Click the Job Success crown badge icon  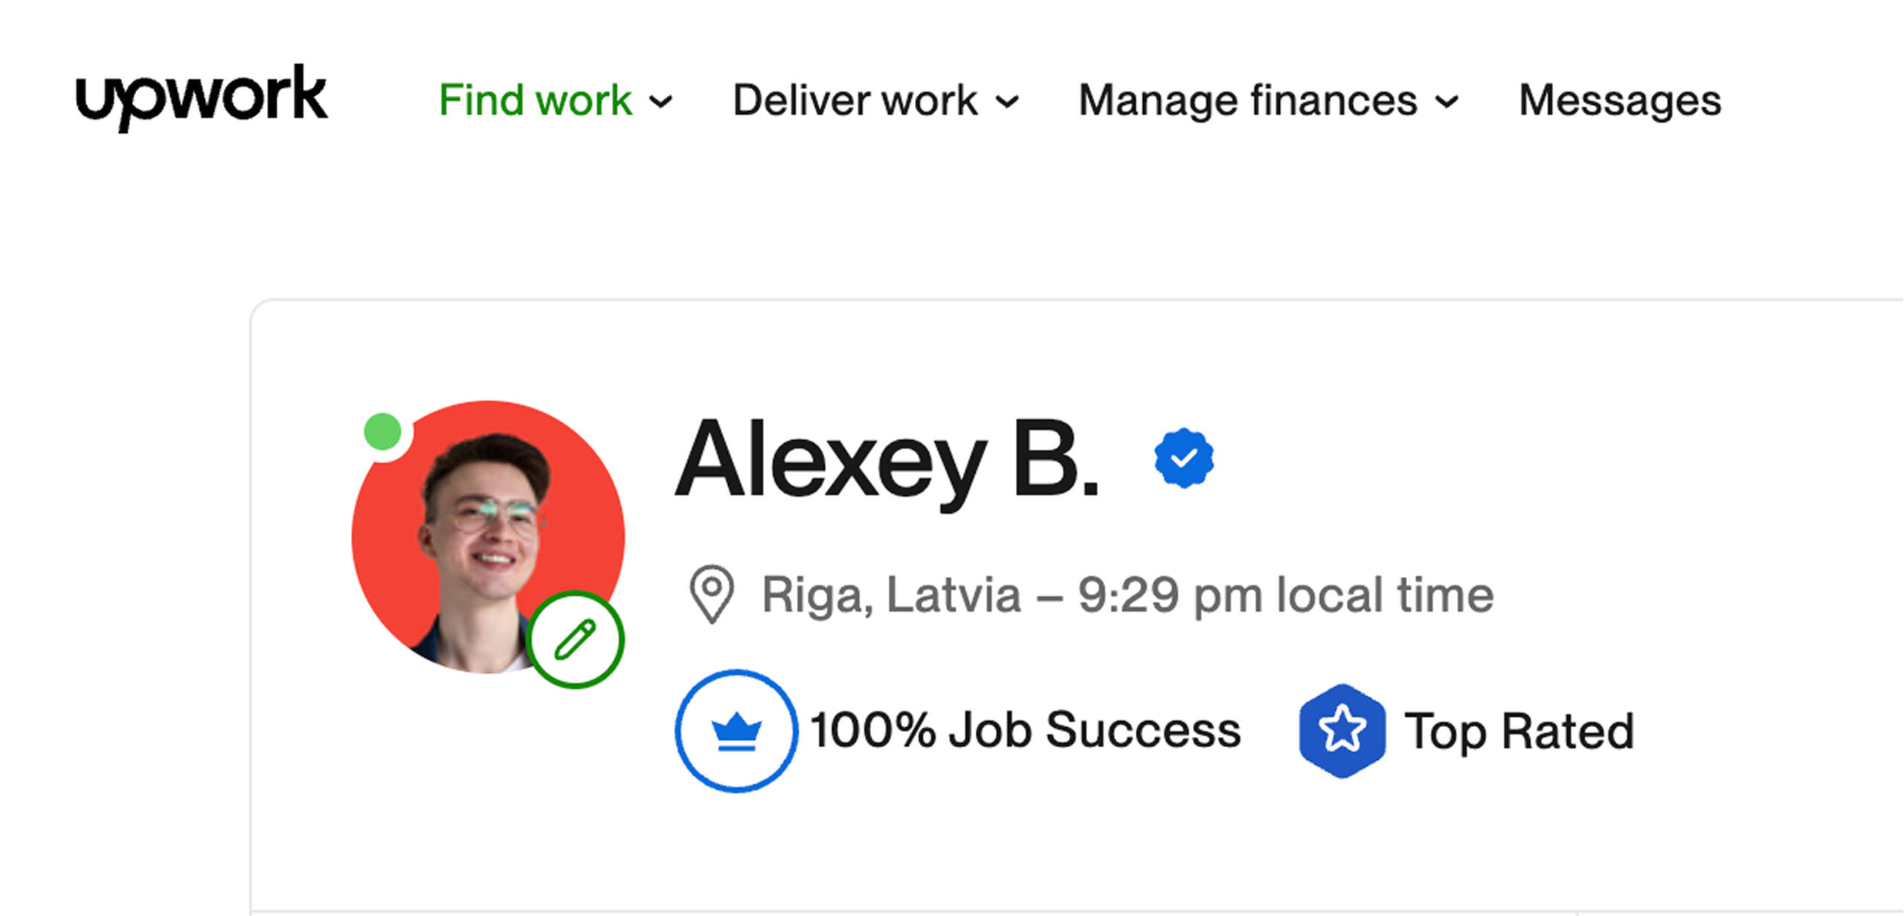point(736,731)
